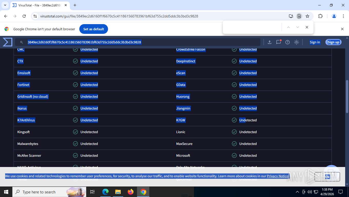
Task: Click the find-in-page text field
Action: click(x=252, y=27)
